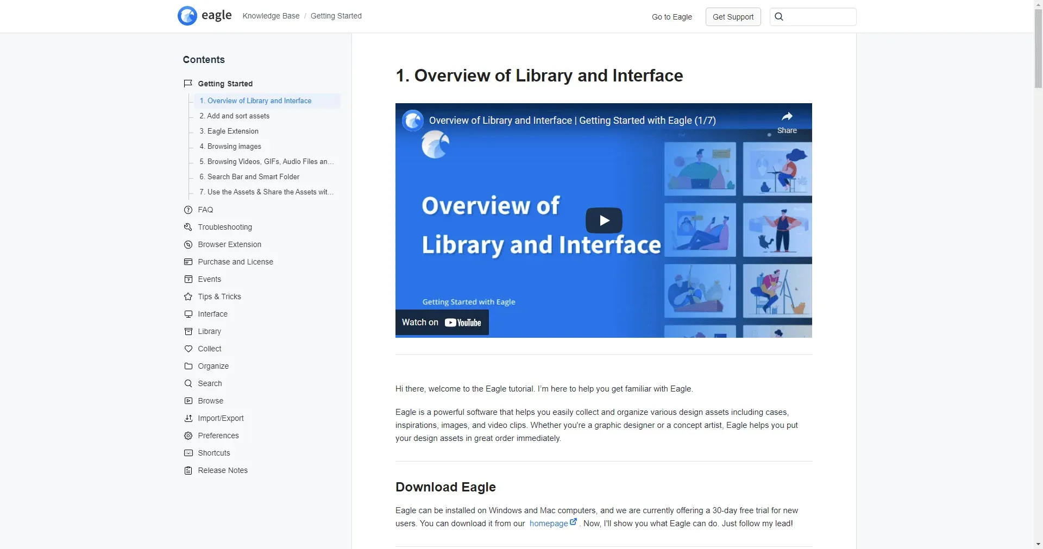This screenshot has width=1043, height=549.
Task: Expand Purchase and License section
Action: (235, 262)
